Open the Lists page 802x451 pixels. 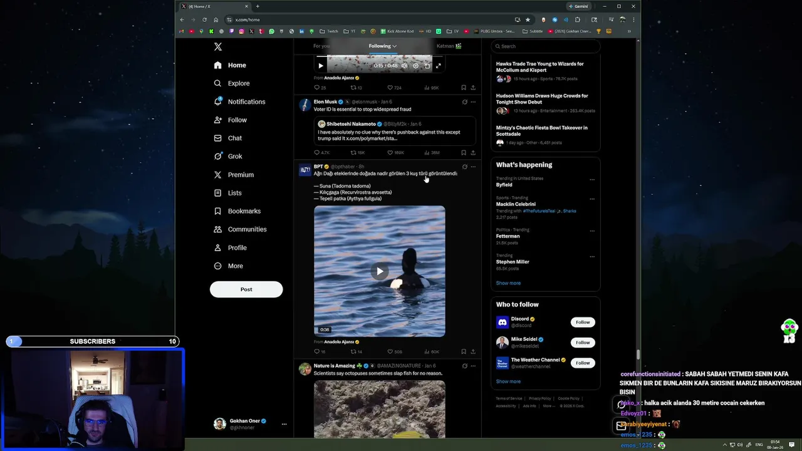pyautogui.click(x=227, y=193)
